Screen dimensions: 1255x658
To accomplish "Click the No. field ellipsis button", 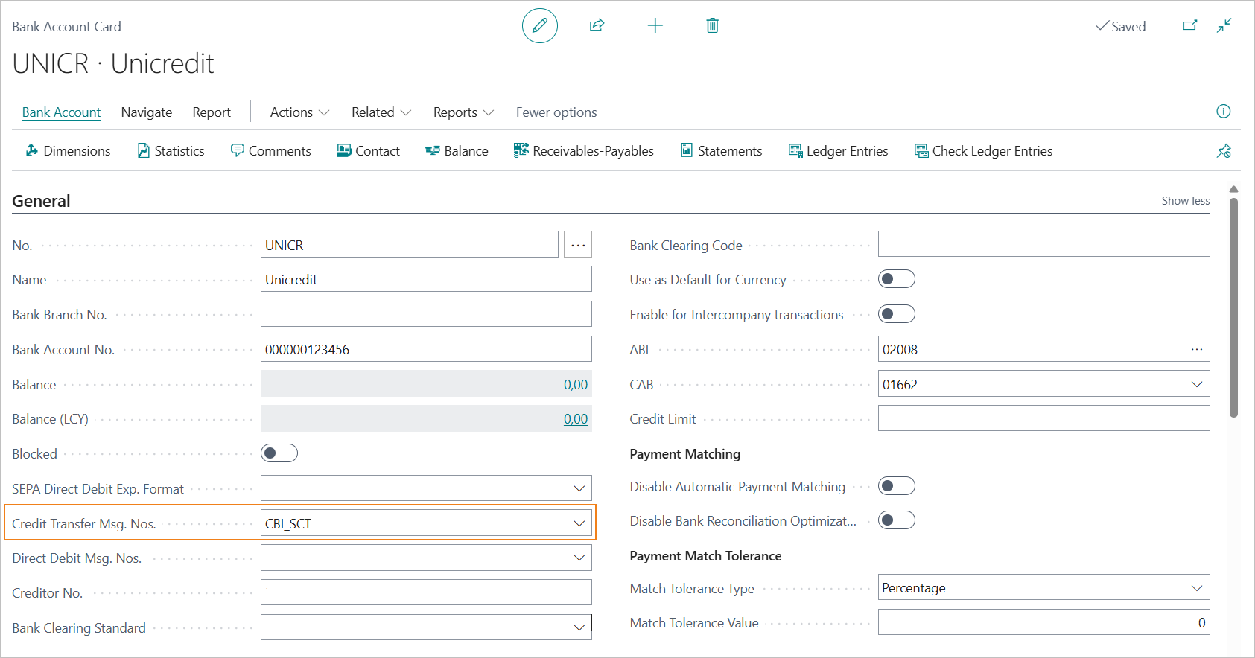I will click(x=578, y=245).
